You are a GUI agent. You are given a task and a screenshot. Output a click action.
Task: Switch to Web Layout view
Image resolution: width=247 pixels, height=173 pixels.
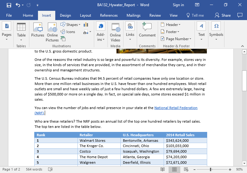click(x=186, y=169)
